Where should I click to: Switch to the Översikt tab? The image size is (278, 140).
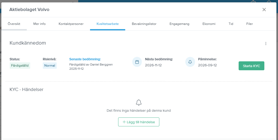point(14,24)
